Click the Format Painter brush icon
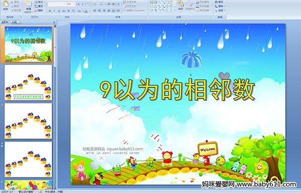This screenshot has height=193, width=301. coord(13,11)
